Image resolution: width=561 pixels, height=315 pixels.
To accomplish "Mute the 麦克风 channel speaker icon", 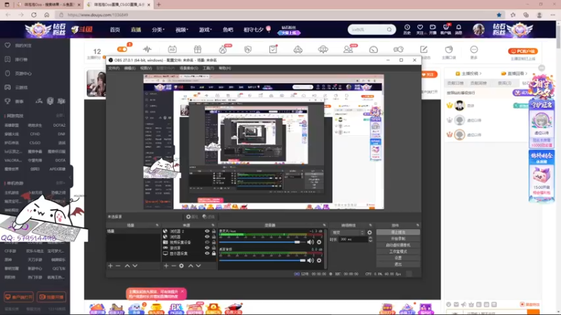I will coord(310,242).
